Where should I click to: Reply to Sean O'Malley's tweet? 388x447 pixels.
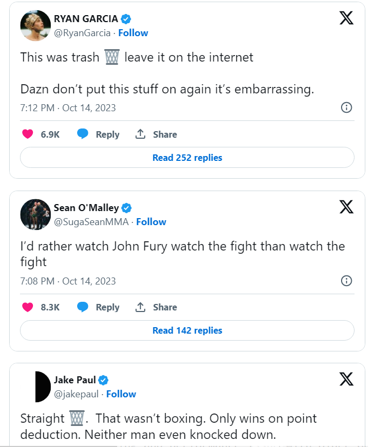tap(98, 307)
